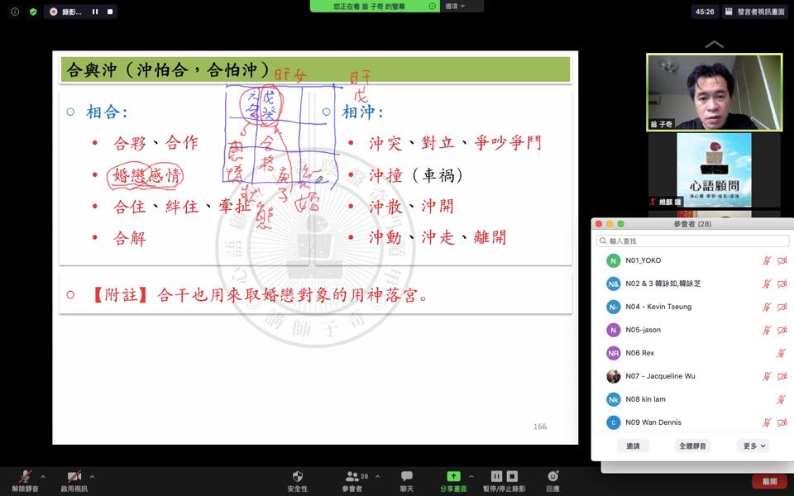
Task: Open the 更多 dropdown in participants panel
Action: (753, 446)
